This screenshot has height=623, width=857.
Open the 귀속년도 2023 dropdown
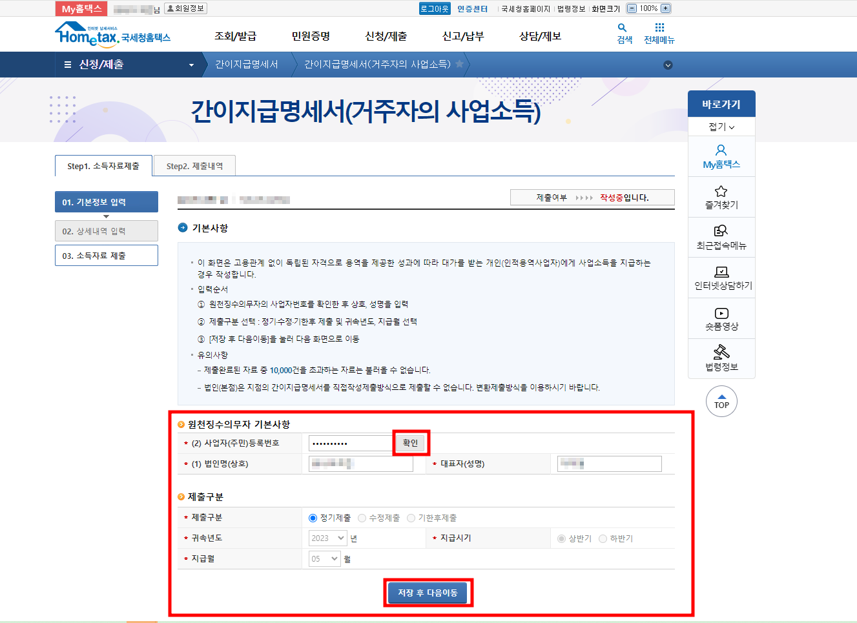328,538
